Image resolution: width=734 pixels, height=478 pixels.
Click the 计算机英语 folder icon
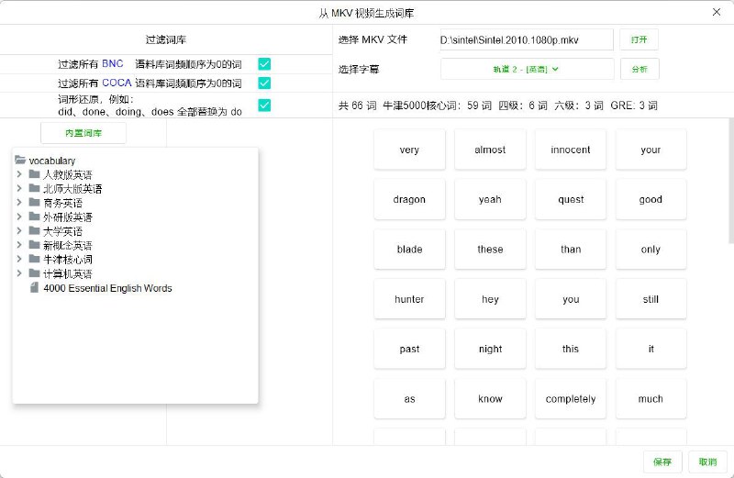click(x=34, y=273)
